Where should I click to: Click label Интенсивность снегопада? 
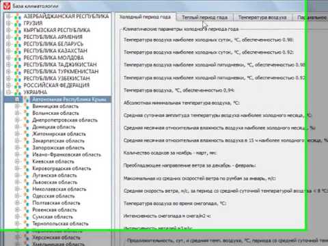(167, 216)
